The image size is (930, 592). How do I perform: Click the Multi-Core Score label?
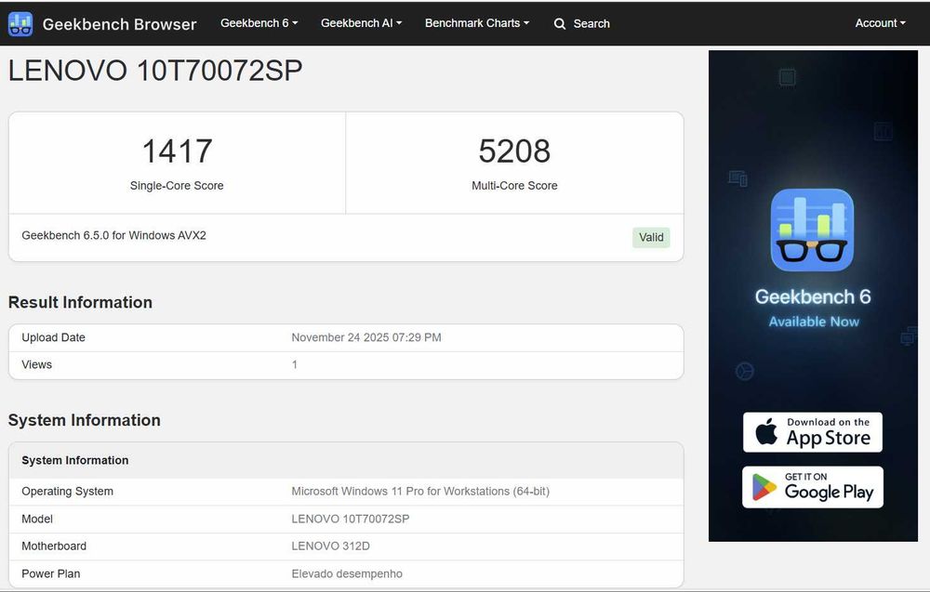pyautogui.click(x=514, y=186)
